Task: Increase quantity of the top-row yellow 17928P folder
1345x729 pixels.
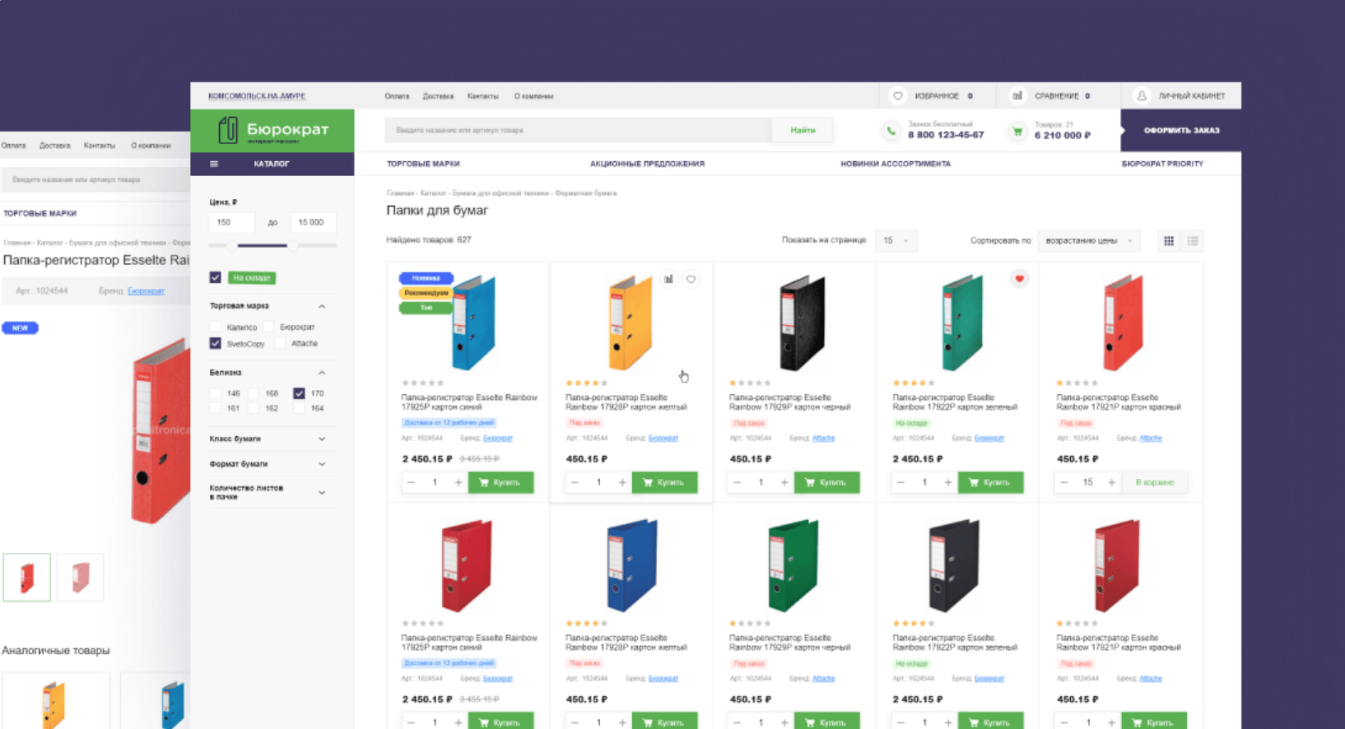Action: point(622,482)
